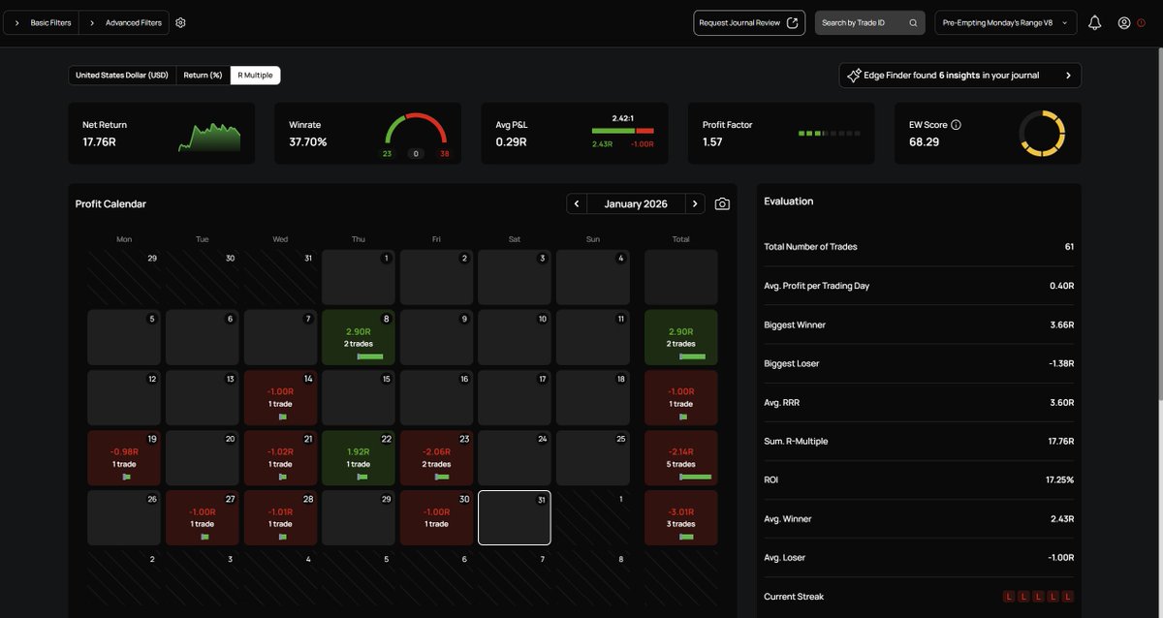Go to next month arrow

[695, 203]
